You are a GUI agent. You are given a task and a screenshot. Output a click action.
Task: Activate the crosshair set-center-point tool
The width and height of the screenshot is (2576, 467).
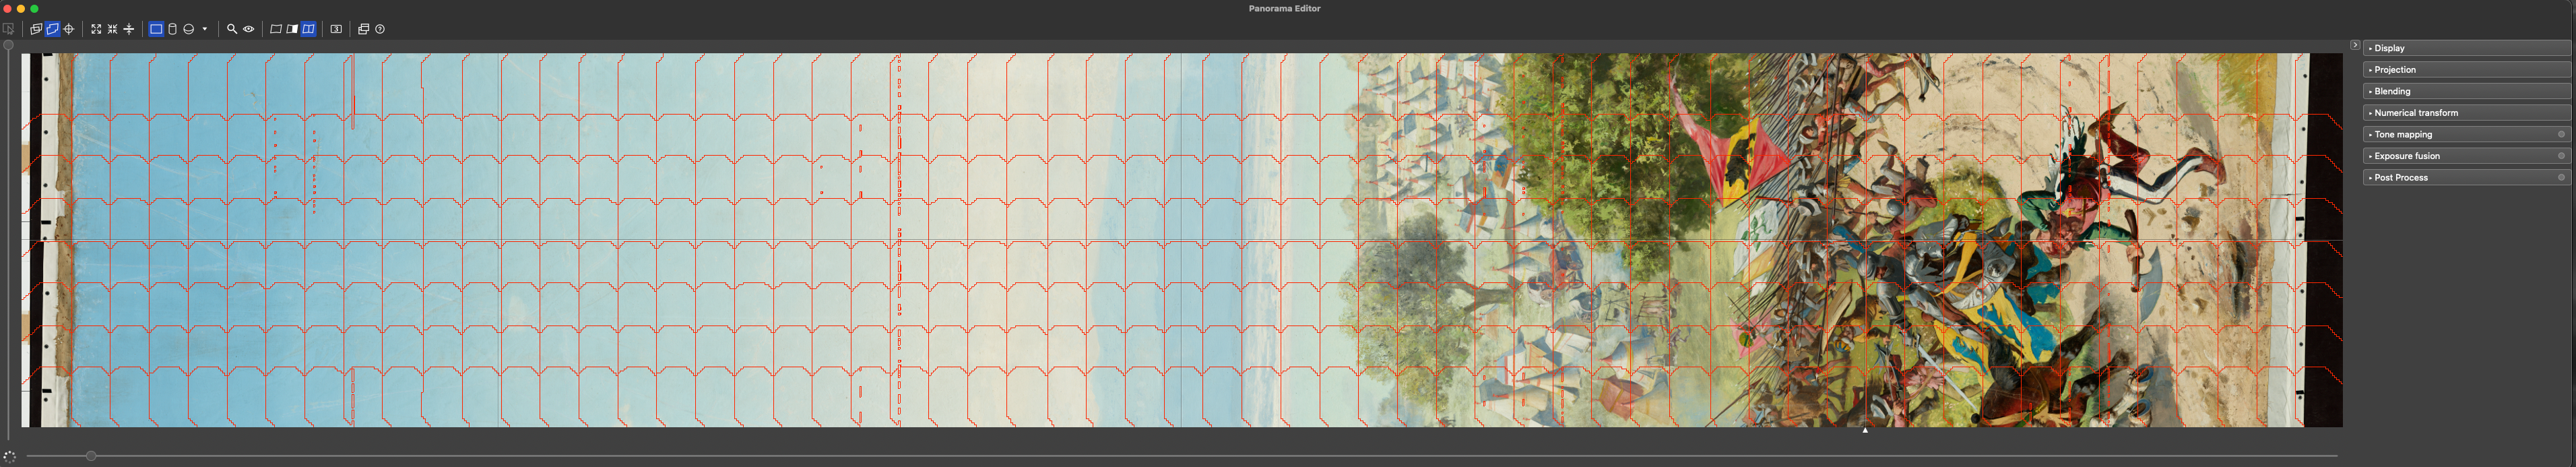click(x=69, y=29)
